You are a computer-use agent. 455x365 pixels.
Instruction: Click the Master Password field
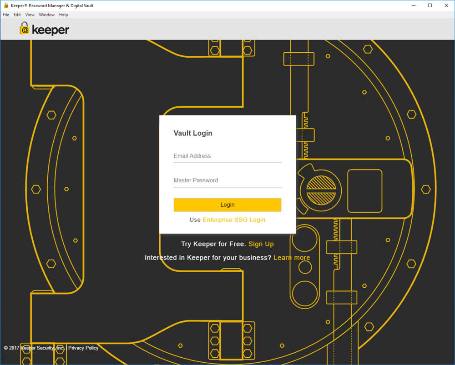tap(227, 180)
